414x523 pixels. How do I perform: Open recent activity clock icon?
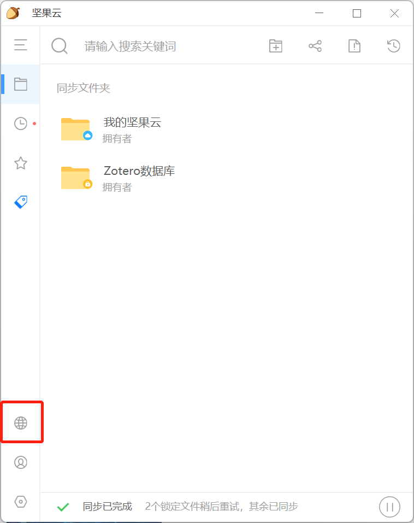point(21,124)
